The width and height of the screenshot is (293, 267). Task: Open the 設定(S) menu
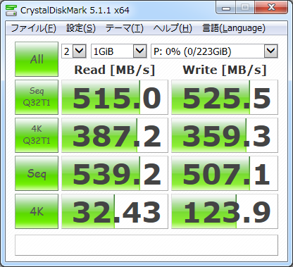81,28
